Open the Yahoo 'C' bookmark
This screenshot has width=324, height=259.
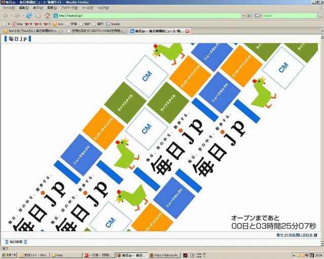(x=47, y=24)
